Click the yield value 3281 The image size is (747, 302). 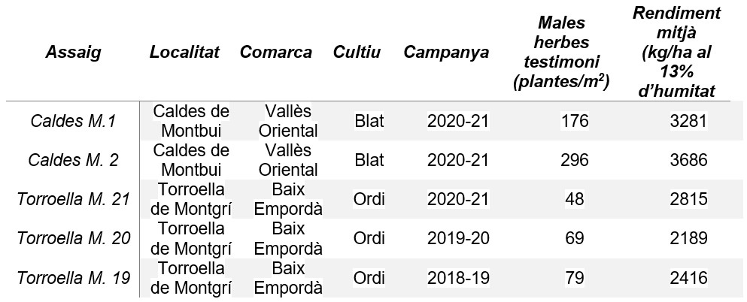pyautogui.click(x=688, y=121)
